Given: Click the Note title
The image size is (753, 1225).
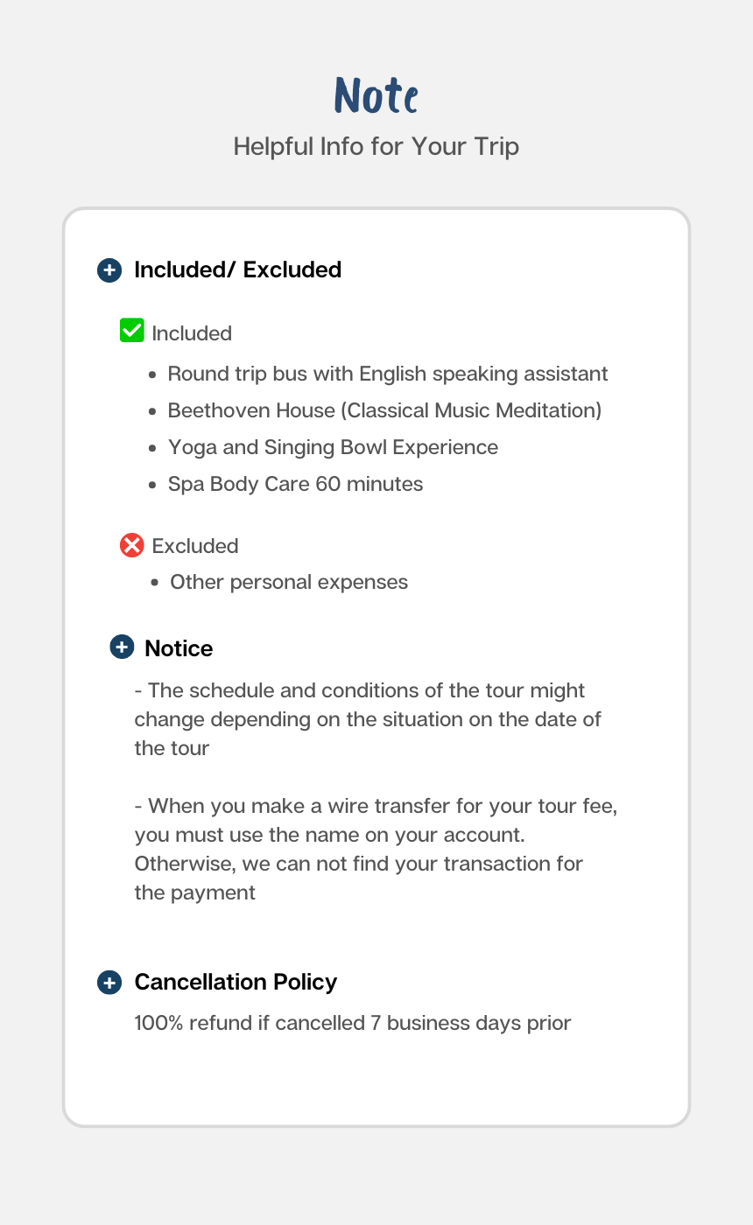Looking at the screenshot, I should [x=376, y=94].
